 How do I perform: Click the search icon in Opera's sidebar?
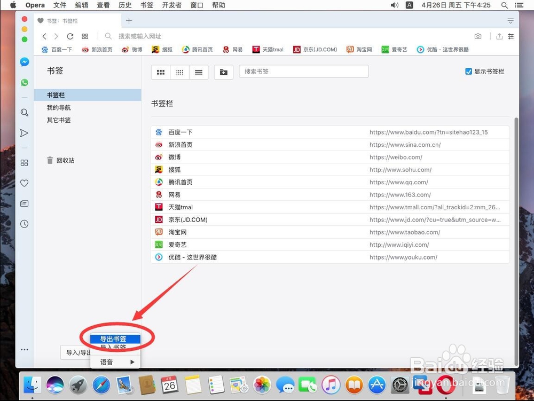24,113
